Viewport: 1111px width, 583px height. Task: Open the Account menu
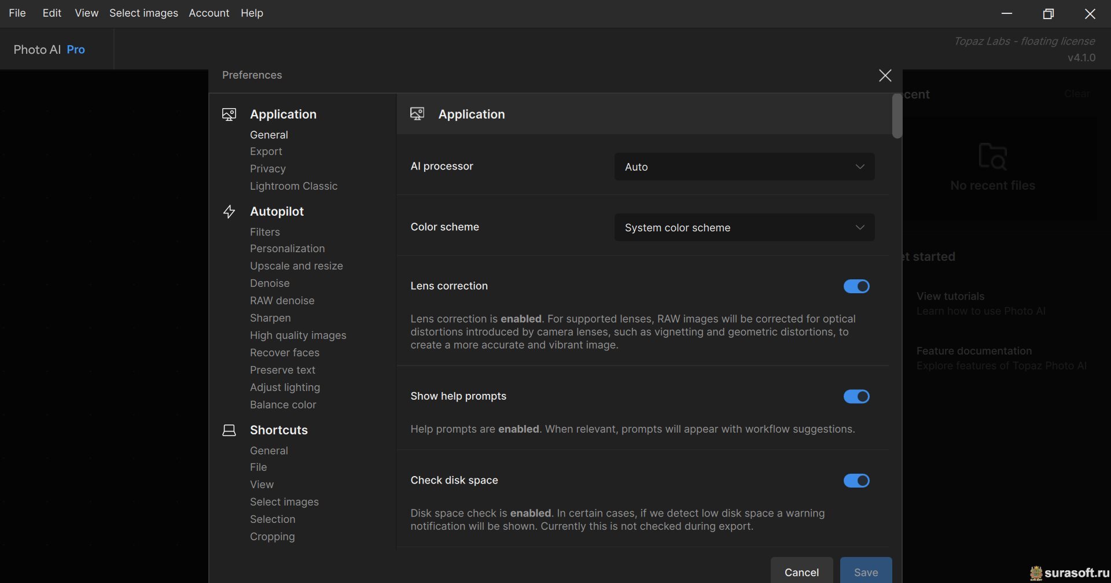[x=209, y=13]
